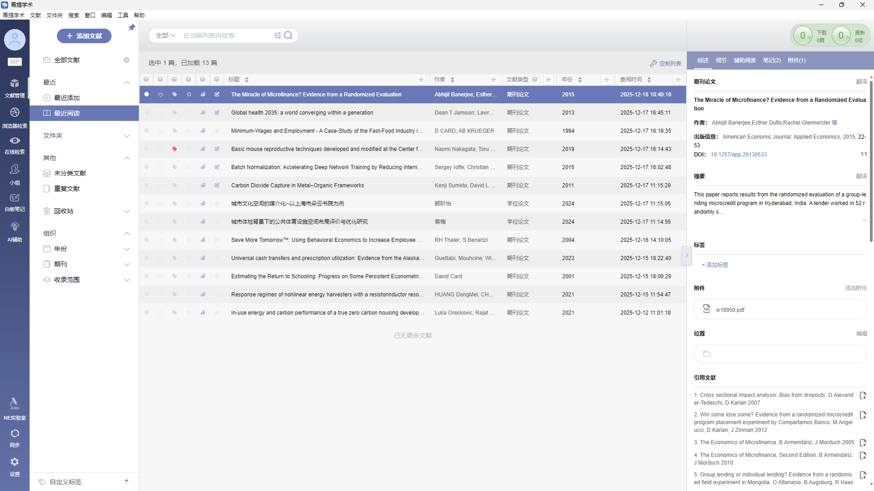Viewport: 874px width, 491px height.
Task: Star the Carbon Dioxide Capture paper
Action: point(189,185)
